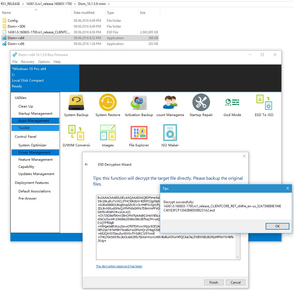Close the ESD Decryption Wizard window
294x290 pixels.
(244, 156)
